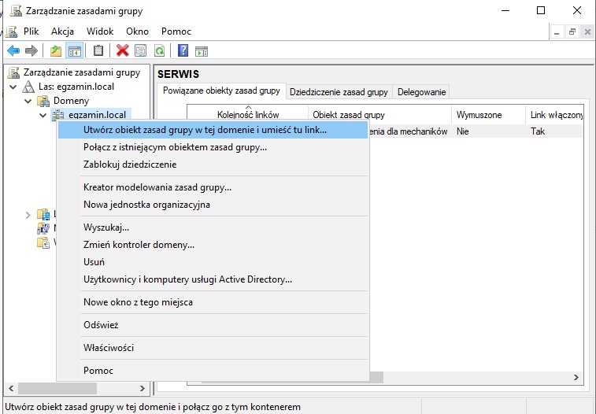Click the blue Help question mark icon
Image resolution: width=596 pixels, height=414 pixels.
[183, 50]
